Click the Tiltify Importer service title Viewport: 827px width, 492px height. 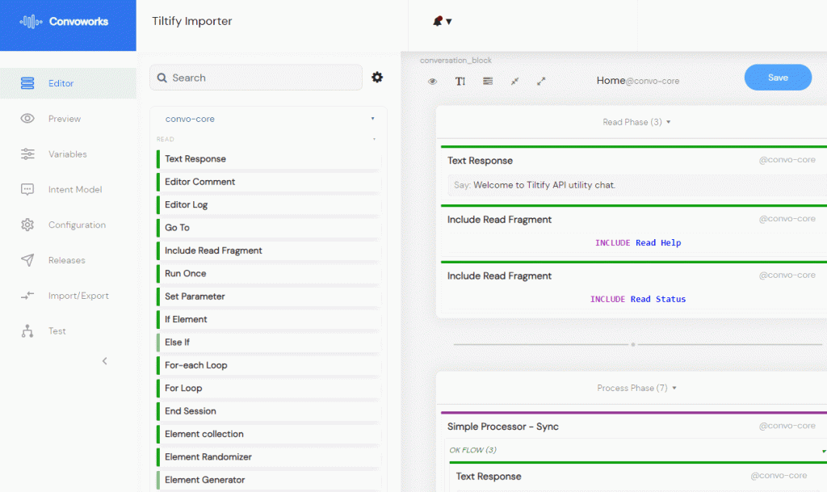192,21
